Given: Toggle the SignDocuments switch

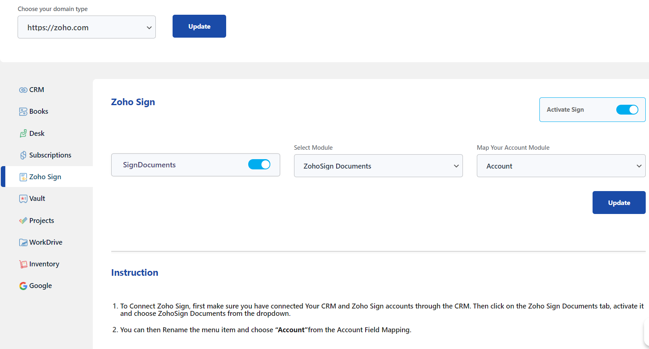Looking at the screenshot, I should coord(259,164).
